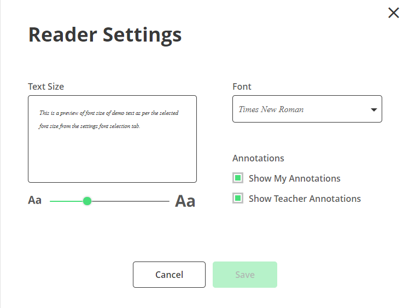Image resolution: width=409 pixels, height=308 pixels.
Task: Click the Font label above the dropdown
Action: click(x=242, y=86)
